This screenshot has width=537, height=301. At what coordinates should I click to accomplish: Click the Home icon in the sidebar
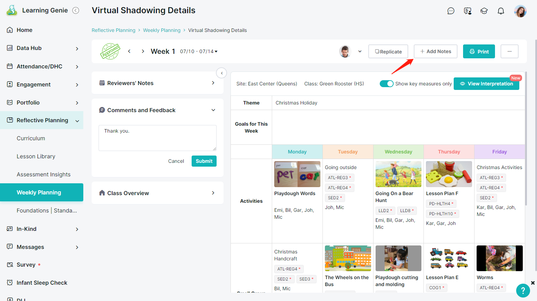tap(10, 30)
